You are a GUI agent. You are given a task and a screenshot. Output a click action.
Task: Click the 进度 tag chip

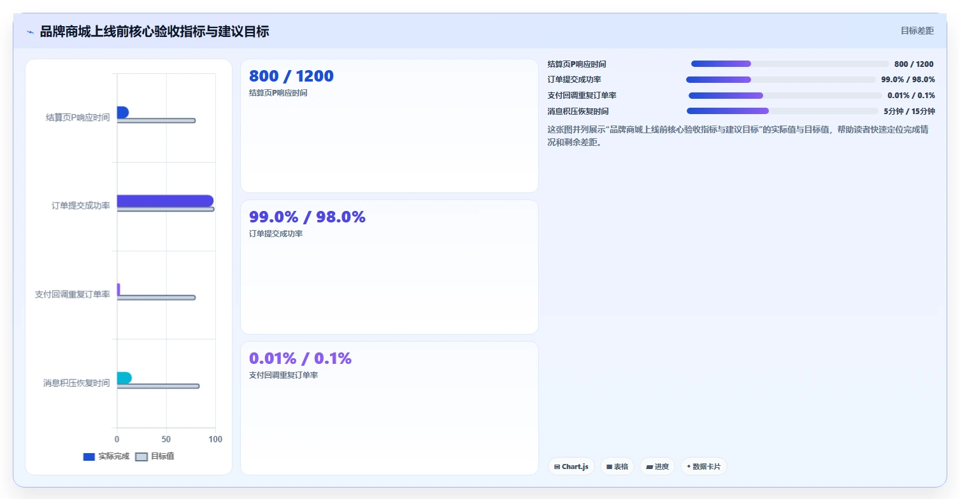657,466
